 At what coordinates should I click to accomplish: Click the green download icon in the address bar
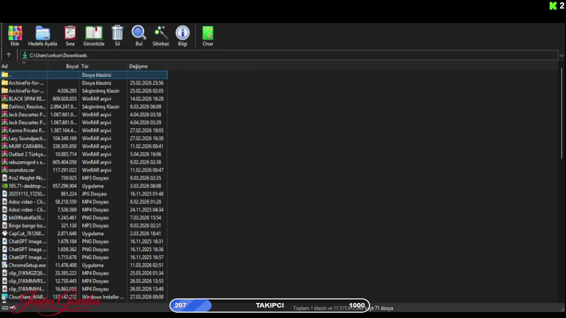tap(25, 55)
